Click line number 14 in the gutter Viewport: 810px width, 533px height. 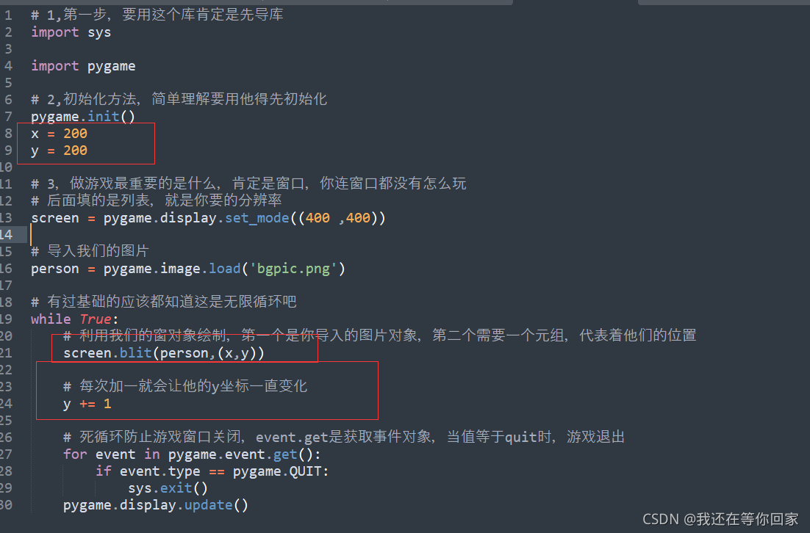pyautogui.click(x=7, y=235)
